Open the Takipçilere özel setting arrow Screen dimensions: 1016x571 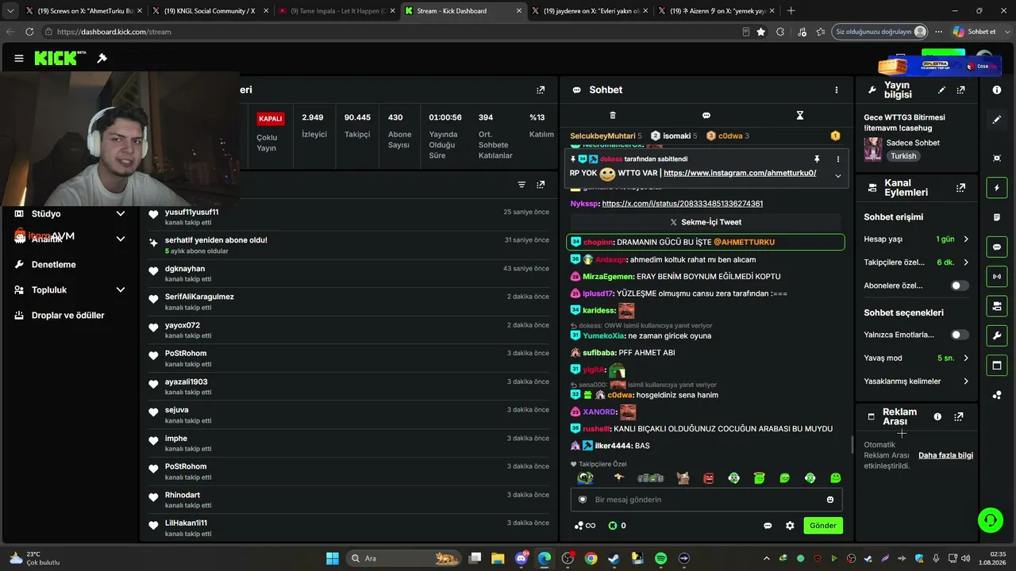(966, 263)
